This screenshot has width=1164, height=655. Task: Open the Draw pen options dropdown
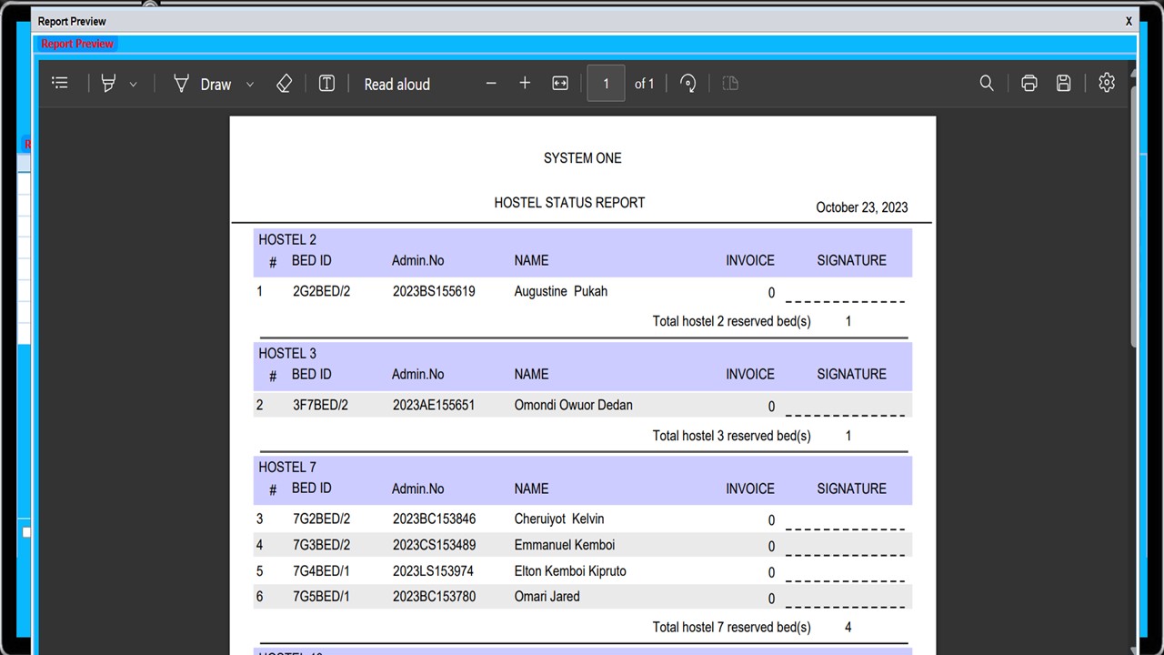click(x=250, y=85)
